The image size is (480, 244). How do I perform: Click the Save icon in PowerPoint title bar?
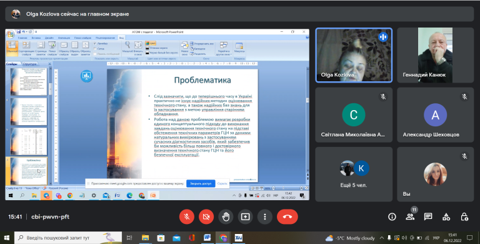point(19,31)
